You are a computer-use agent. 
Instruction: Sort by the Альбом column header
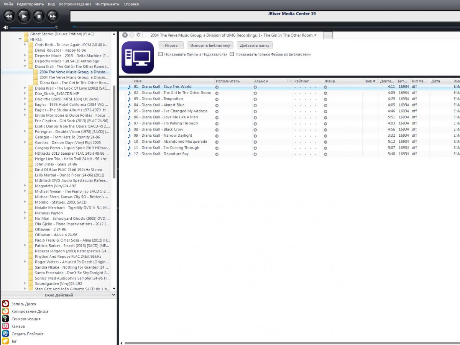(x=273, y=81)
